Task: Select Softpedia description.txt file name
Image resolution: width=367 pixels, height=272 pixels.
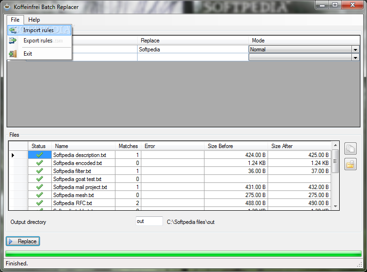Action: click(80, 155)
